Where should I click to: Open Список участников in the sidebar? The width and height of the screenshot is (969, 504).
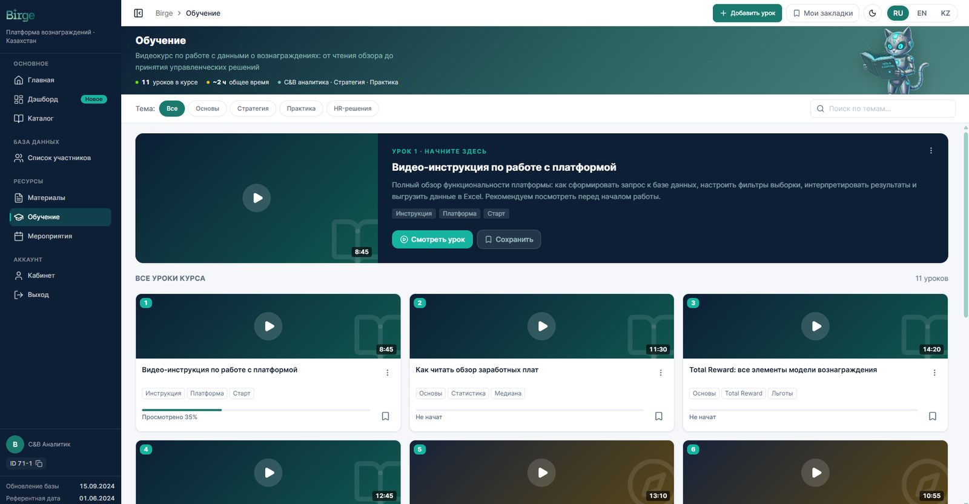(x=60, y=158)
